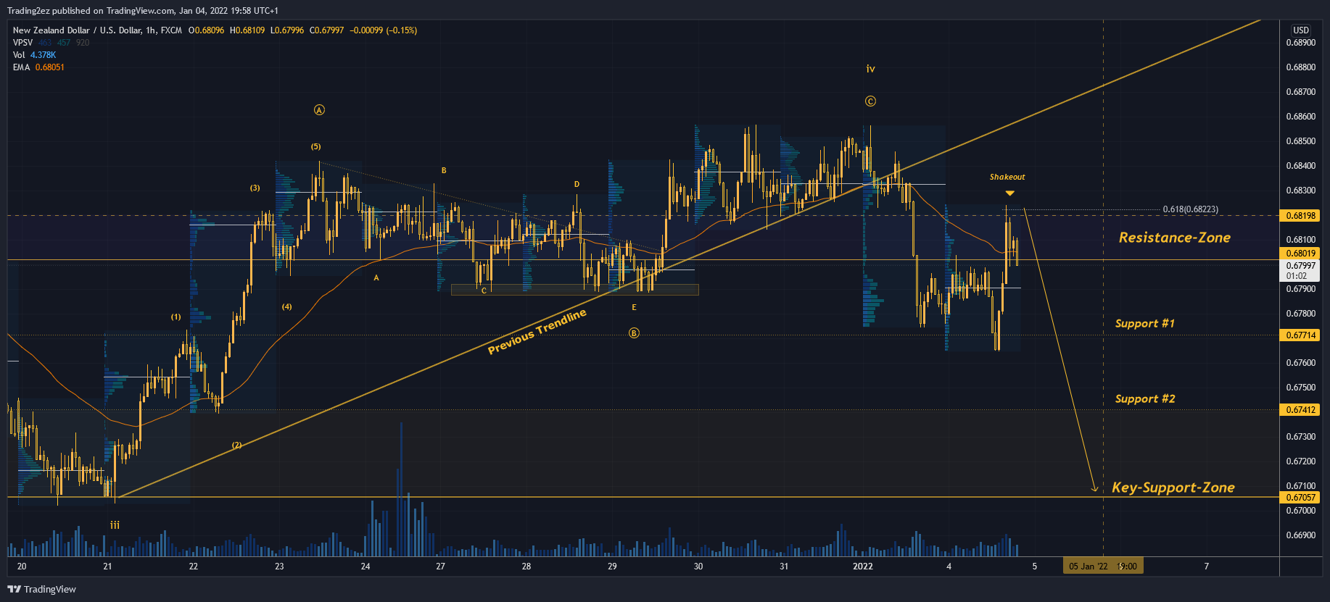Click the 'Key-Support-Zone' label
The height and width of the screenshot is (602, 1330).
point(1173,488)
